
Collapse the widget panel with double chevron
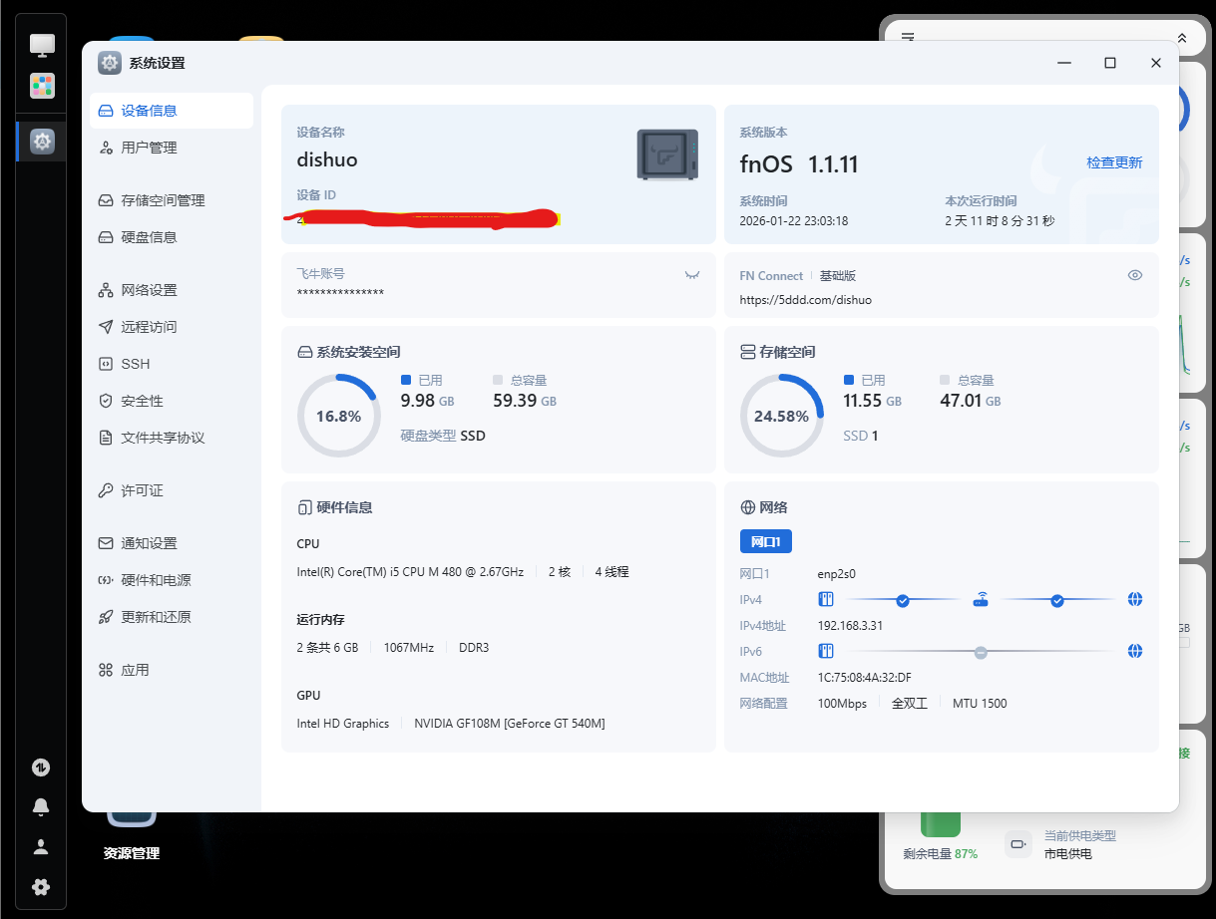click(x=1182, y=38)
